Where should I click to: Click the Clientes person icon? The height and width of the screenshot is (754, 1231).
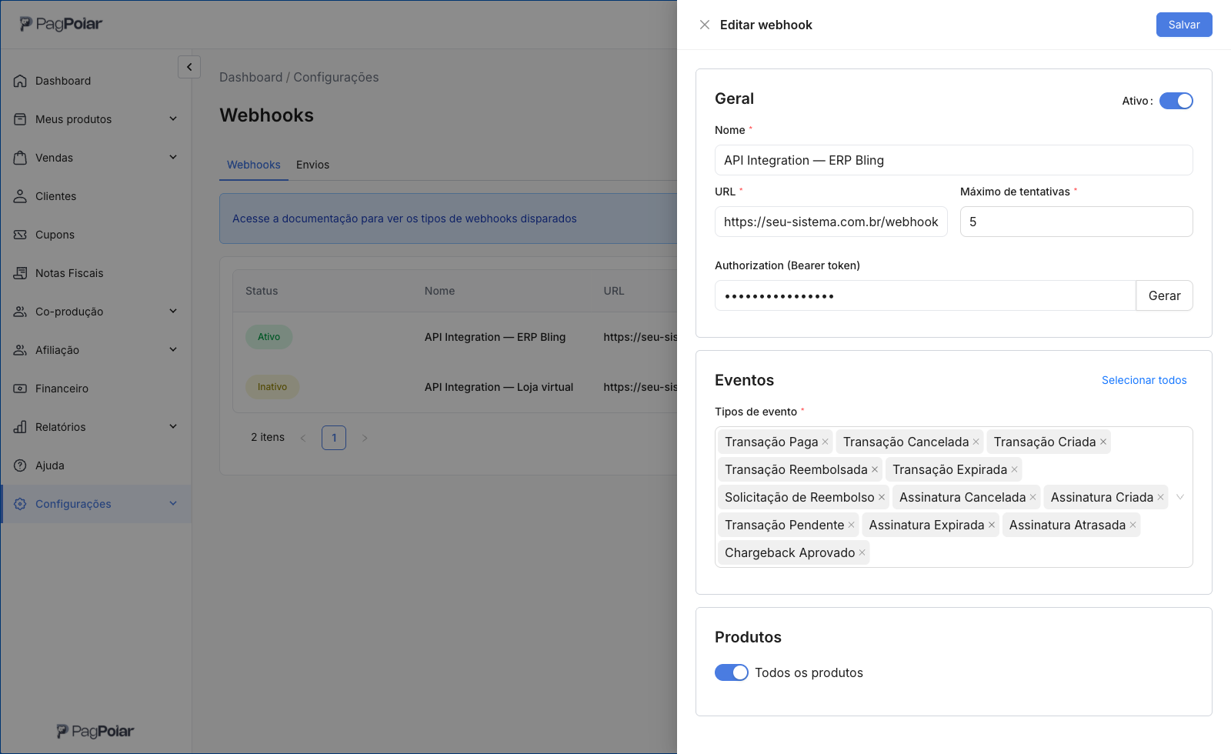20,196
